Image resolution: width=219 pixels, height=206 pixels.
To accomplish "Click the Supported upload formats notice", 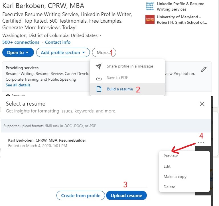I will tap(50, 126).
